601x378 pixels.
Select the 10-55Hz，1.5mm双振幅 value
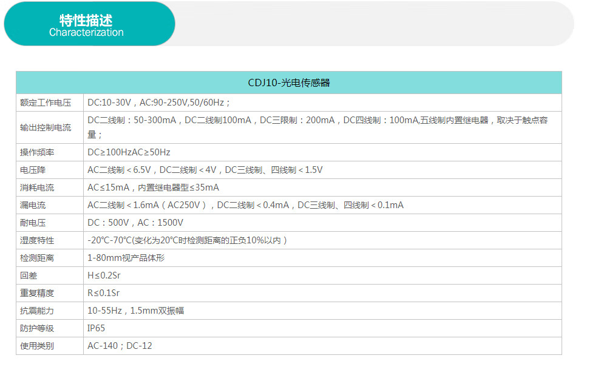point(136,311)
